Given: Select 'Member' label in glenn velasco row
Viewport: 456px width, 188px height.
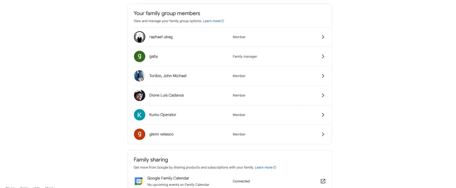Looking at the screenshot, I should [x=239, y=134].
